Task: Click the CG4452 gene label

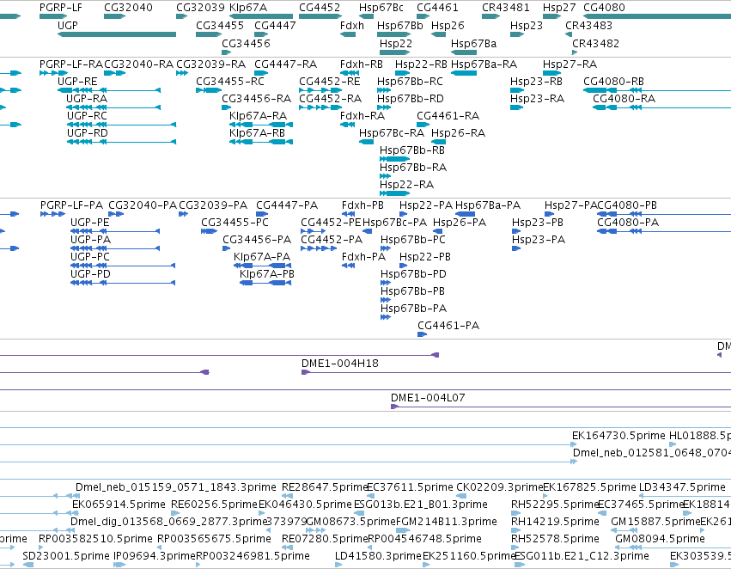Action: point(320,8)
